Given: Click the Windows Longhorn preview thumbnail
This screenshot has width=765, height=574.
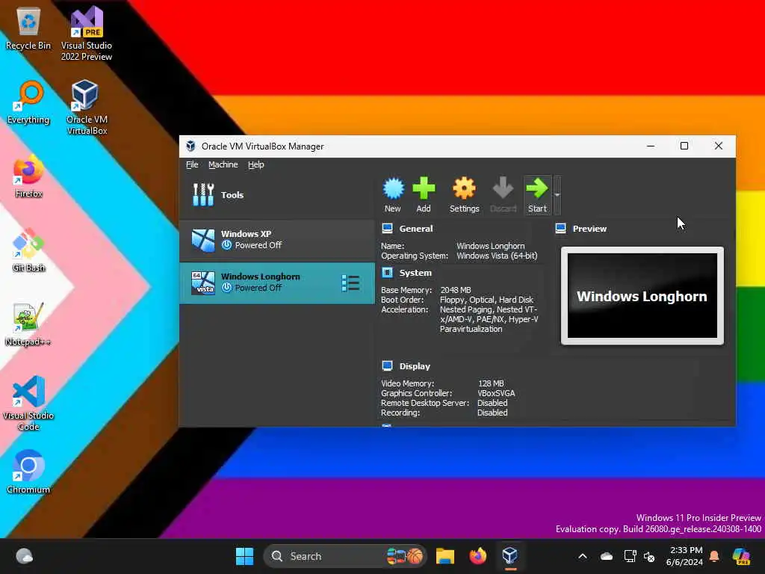Looking at the screenshot, I should click(642, 296).
